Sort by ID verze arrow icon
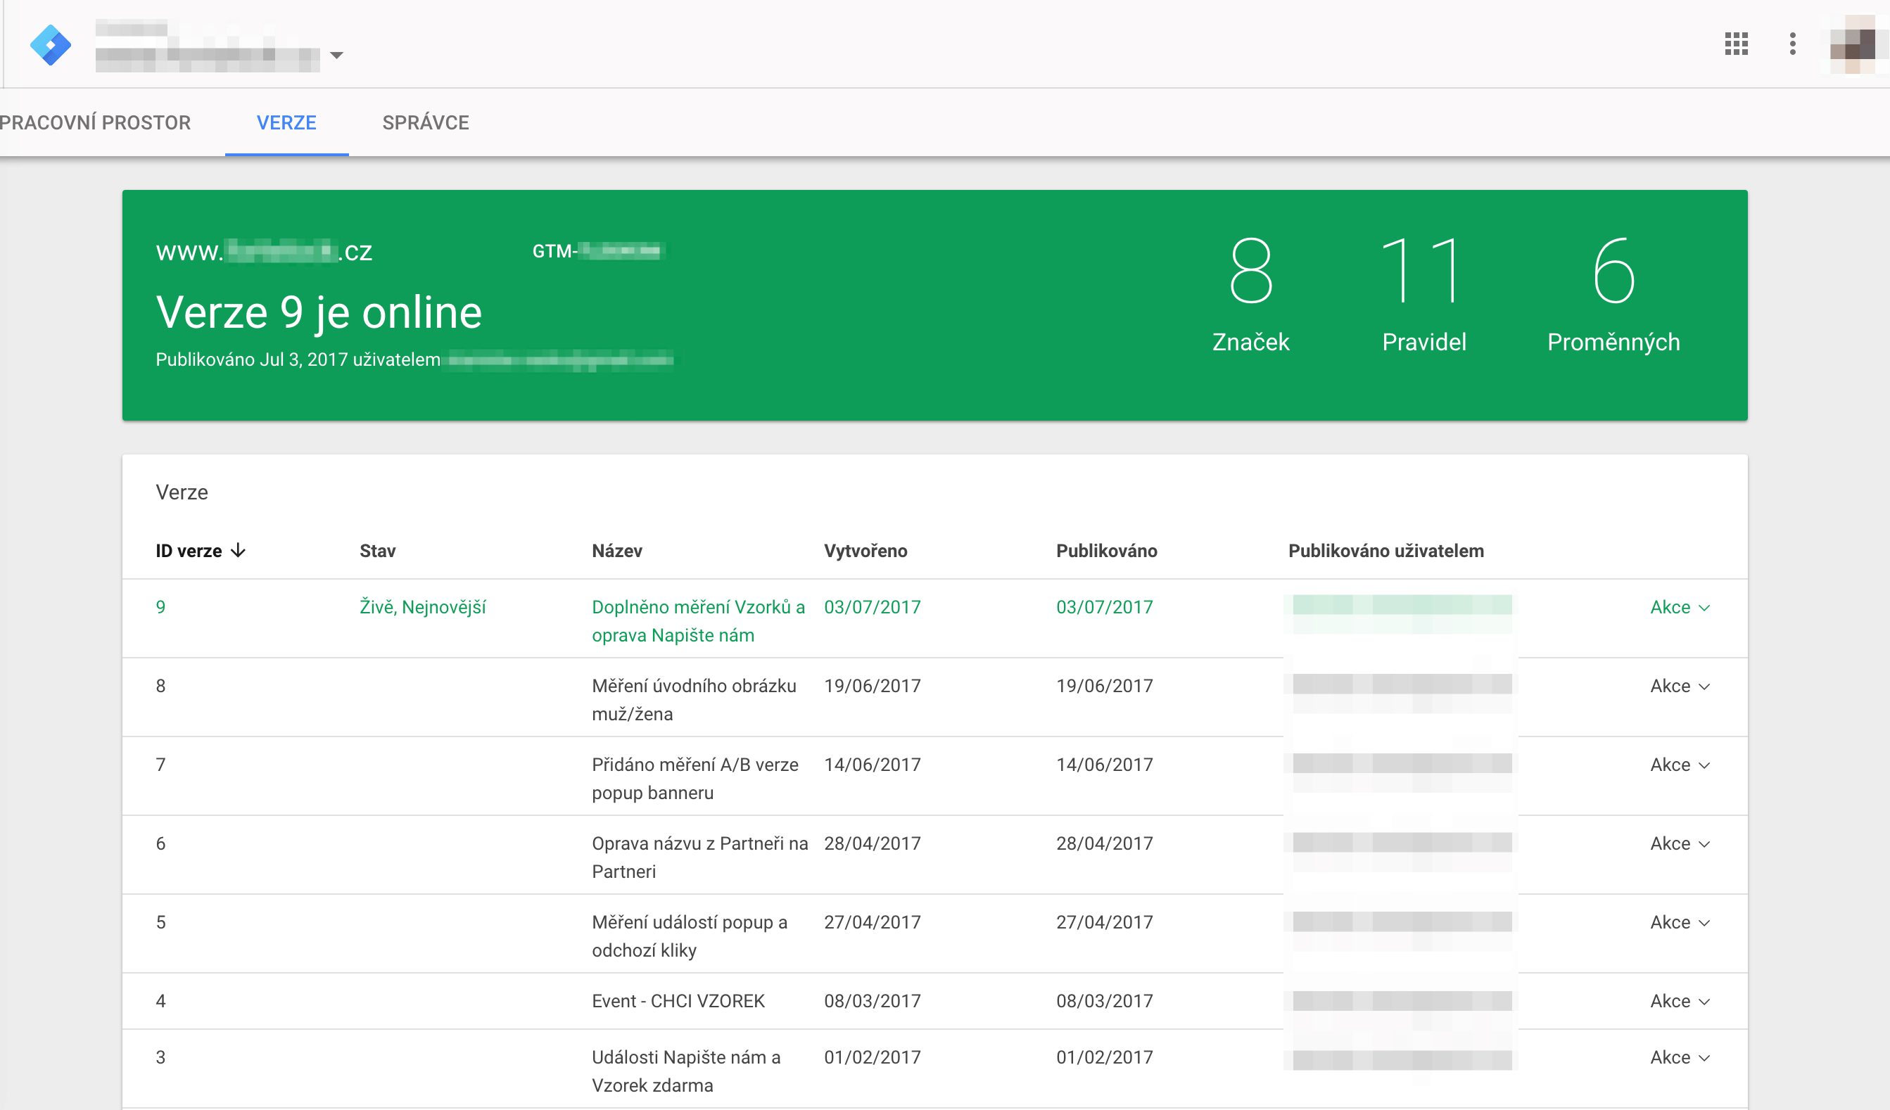The image size is (1890, 1110). click(x=239, y=551)
